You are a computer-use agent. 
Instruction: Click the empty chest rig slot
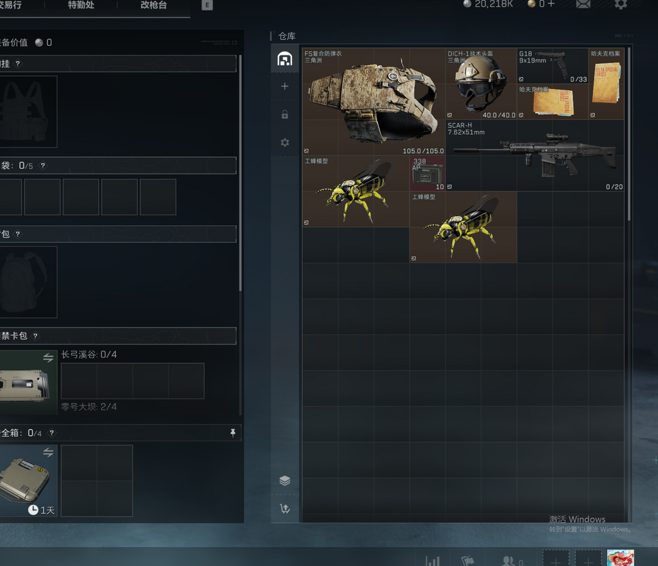[x=28, y=112]
